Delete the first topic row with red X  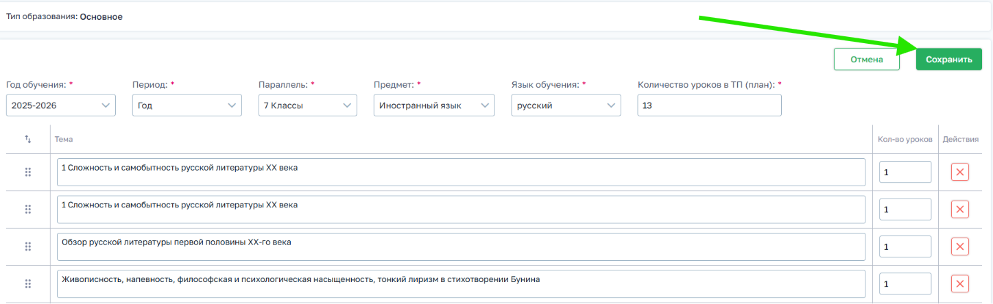click(x=959, y=173)
